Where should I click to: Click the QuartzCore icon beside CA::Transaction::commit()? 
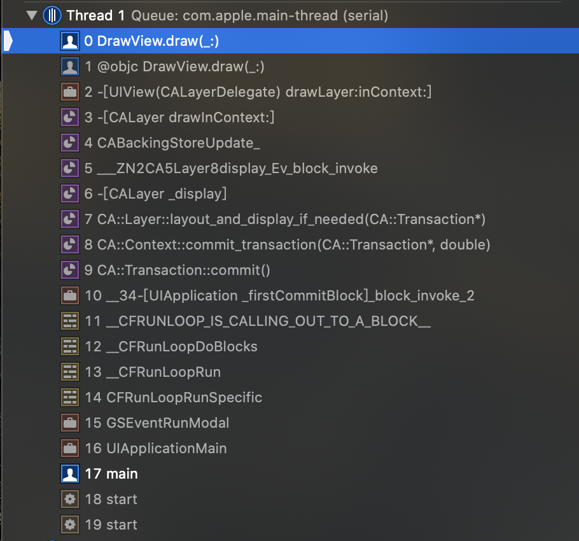pyautogui.click(x=70, y=270)
